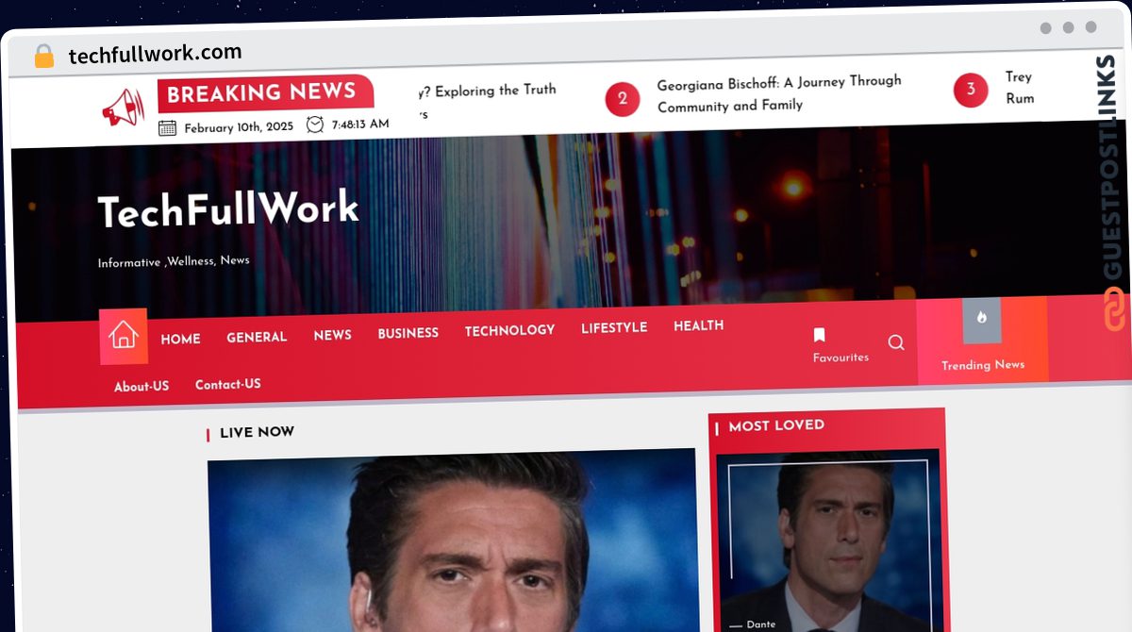Image resolution: width=1132 pixels, height=632 pixels.
Task: Click the red home icon in the navigation bar
Action: click(x=124, y=336)
